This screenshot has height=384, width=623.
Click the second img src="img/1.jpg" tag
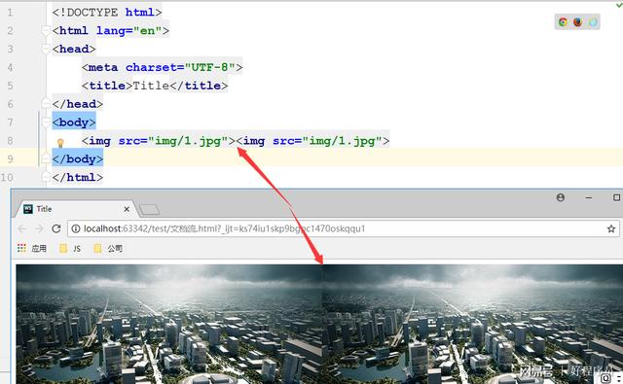coord(312,141)
